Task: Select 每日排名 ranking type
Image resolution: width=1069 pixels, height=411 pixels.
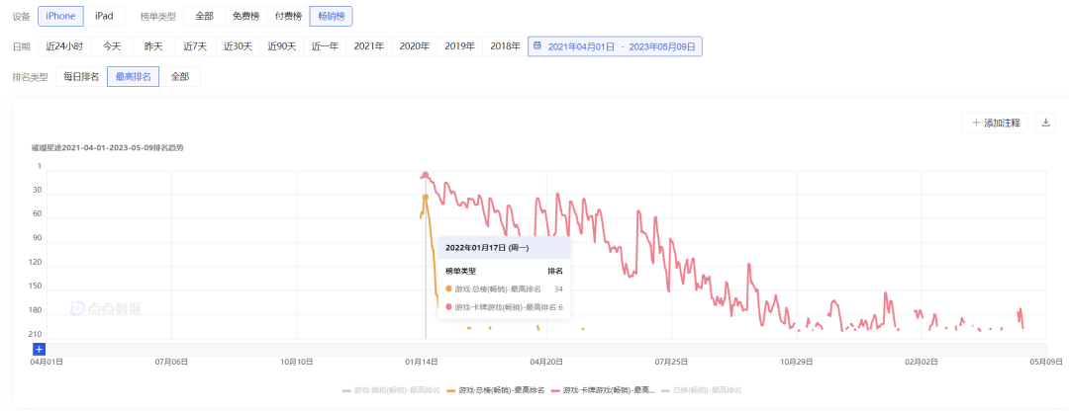Action: [x=81, y=77]
